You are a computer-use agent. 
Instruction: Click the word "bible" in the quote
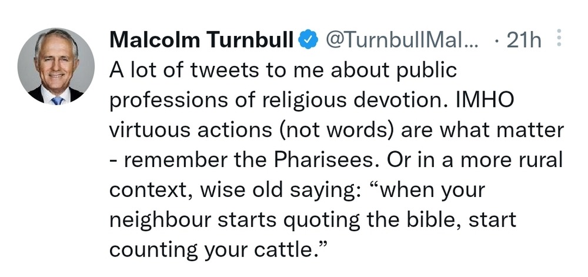[418, 219]
